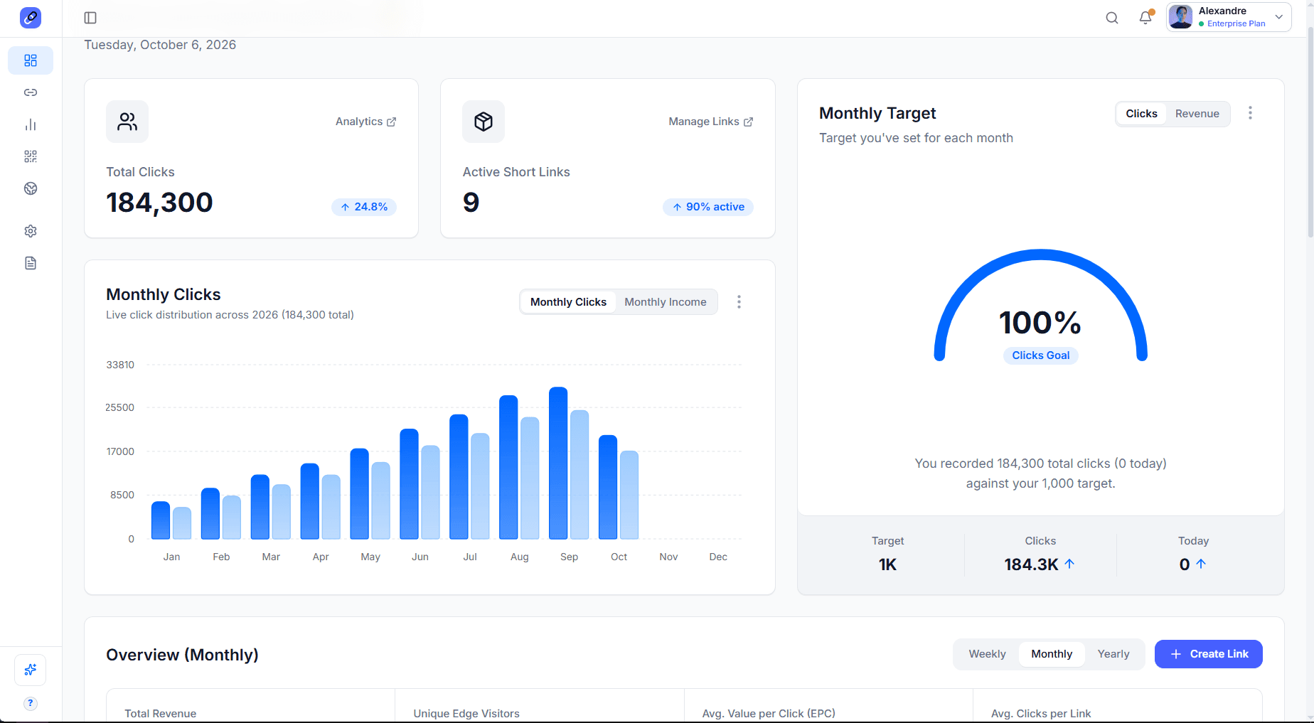Click the 100% gauge arc
This screenshot has width=1314, height=723.
pos(1041,255)
